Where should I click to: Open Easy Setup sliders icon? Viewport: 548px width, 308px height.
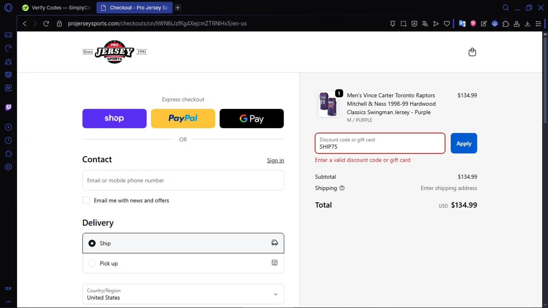click(538, 23)
